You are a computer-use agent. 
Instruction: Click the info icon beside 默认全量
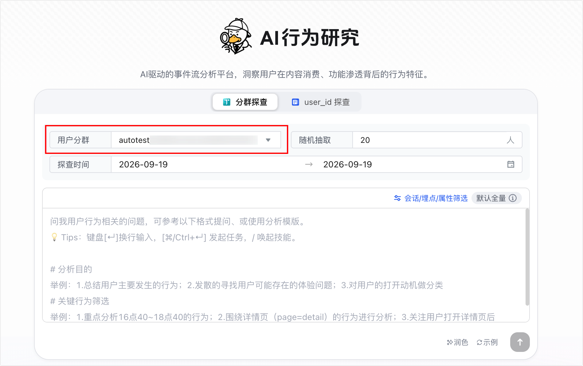(x=513, y=198)
